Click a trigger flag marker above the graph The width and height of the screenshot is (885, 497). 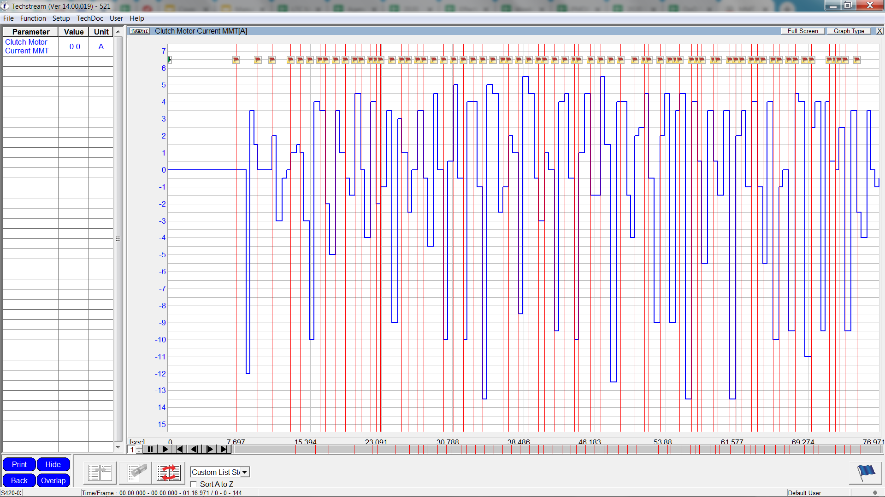tap(236, 60)
